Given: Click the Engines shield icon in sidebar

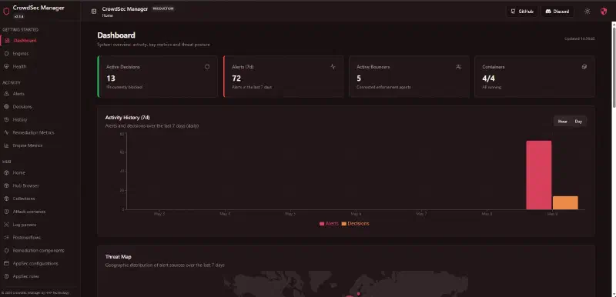Looking at the screenshot, I should (x=6, y=53).
